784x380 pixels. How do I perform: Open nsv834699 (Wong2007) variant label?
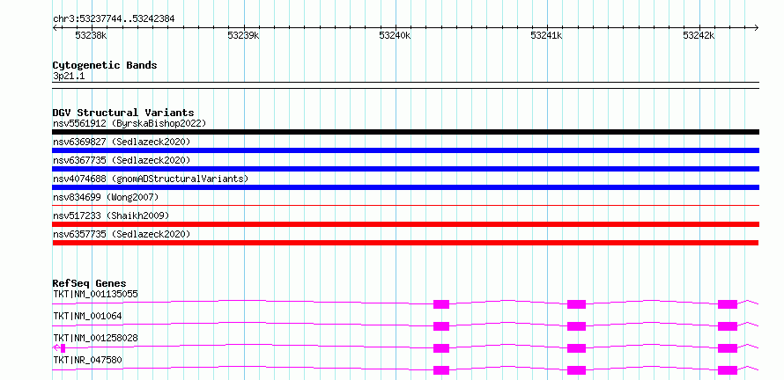click(x=106, y=197)
